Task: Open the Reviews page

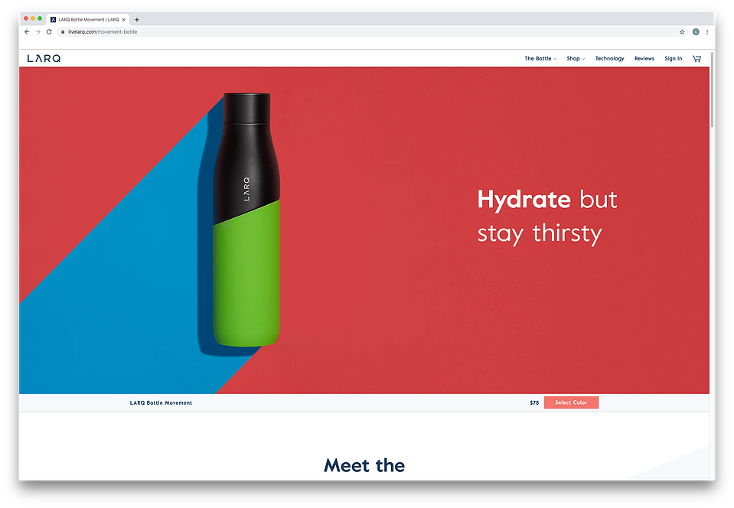Action: [x=644, y=58]
